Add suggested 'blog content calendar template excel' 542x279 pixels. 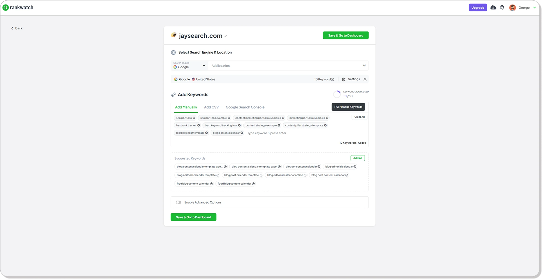(279, 167)
